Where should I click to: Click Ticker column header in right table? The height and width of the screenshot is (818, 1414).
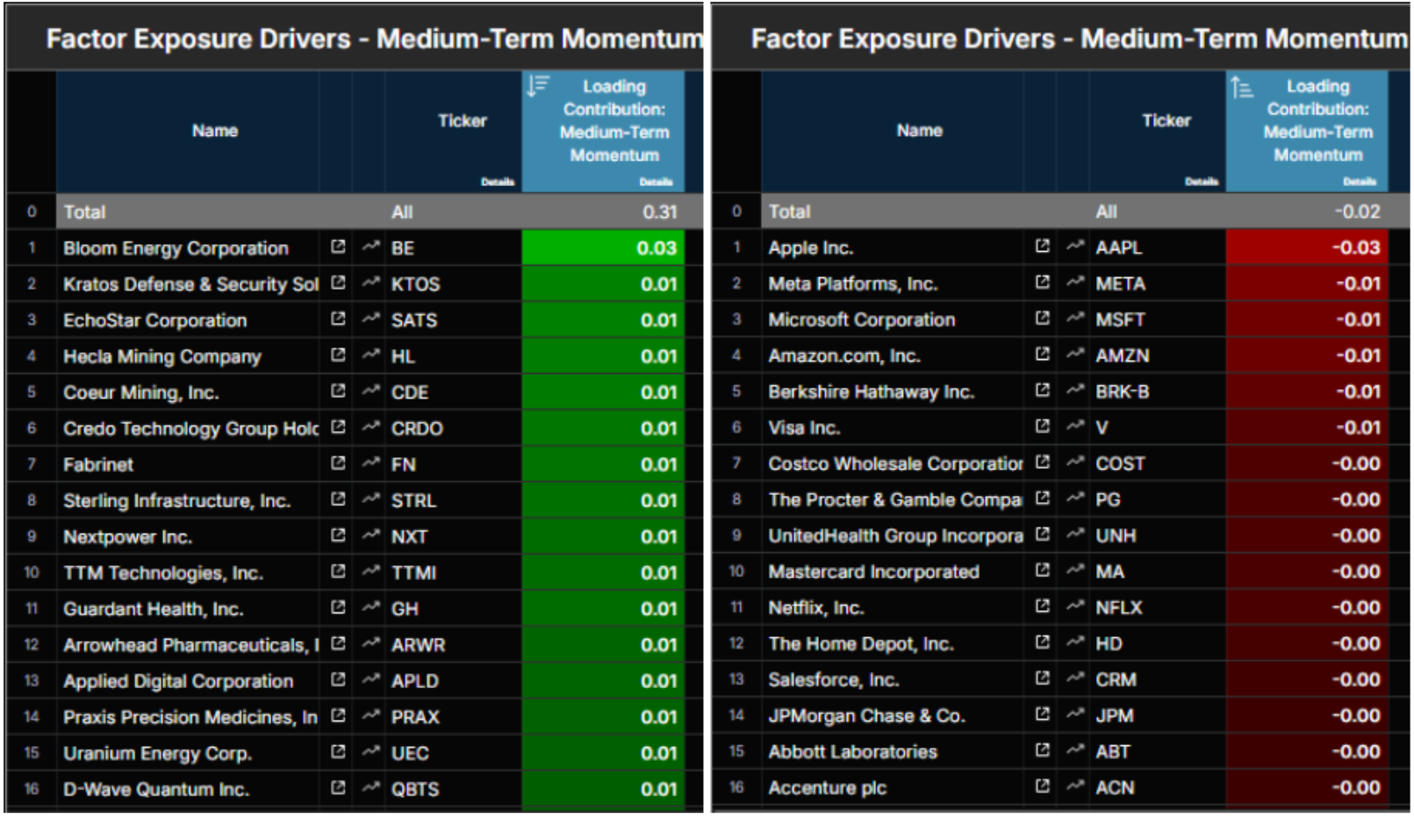[1166, 121]
